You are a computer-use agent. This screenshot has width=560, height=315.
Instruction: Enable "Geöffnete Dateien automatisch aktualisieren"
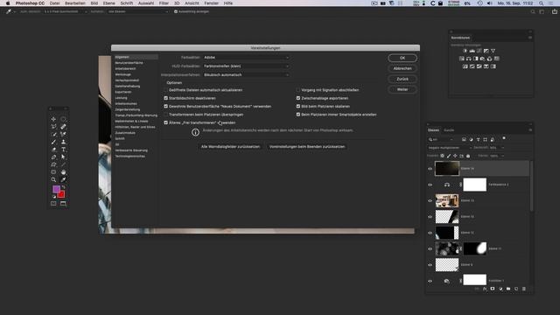[165, 90]
